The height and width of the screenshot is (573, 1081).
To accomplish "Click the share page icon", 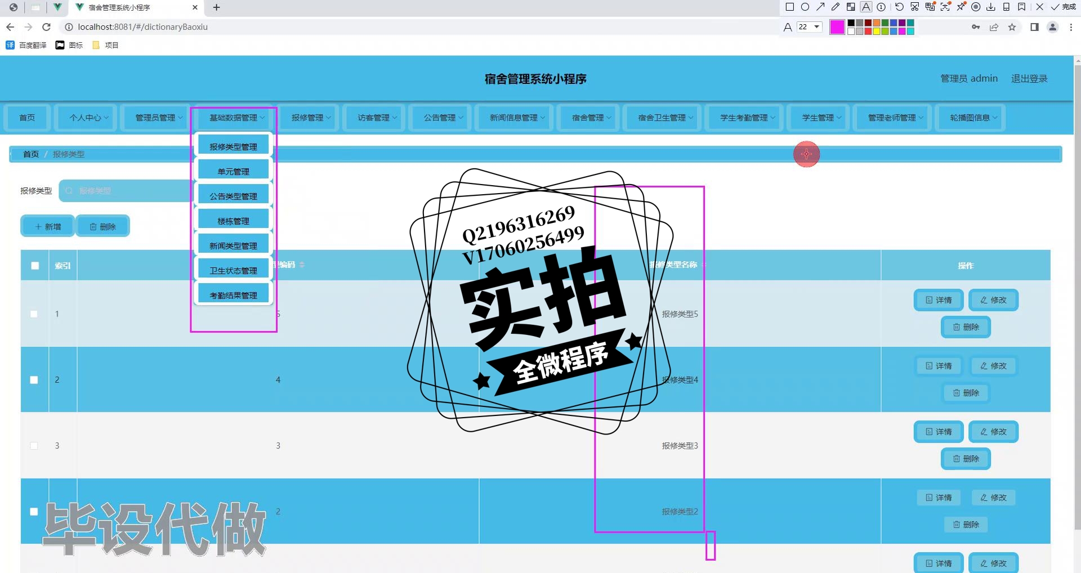I will point(994,27).
